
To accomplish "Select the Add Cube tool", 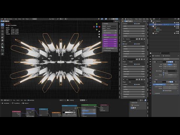I will (3, 51).
